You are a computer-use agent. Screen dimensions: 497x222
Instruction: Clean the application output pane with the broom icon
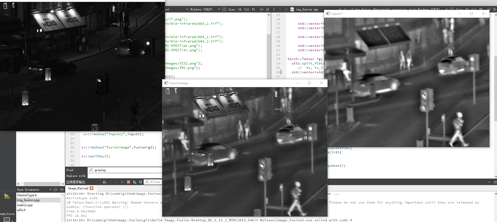[105, 182]
